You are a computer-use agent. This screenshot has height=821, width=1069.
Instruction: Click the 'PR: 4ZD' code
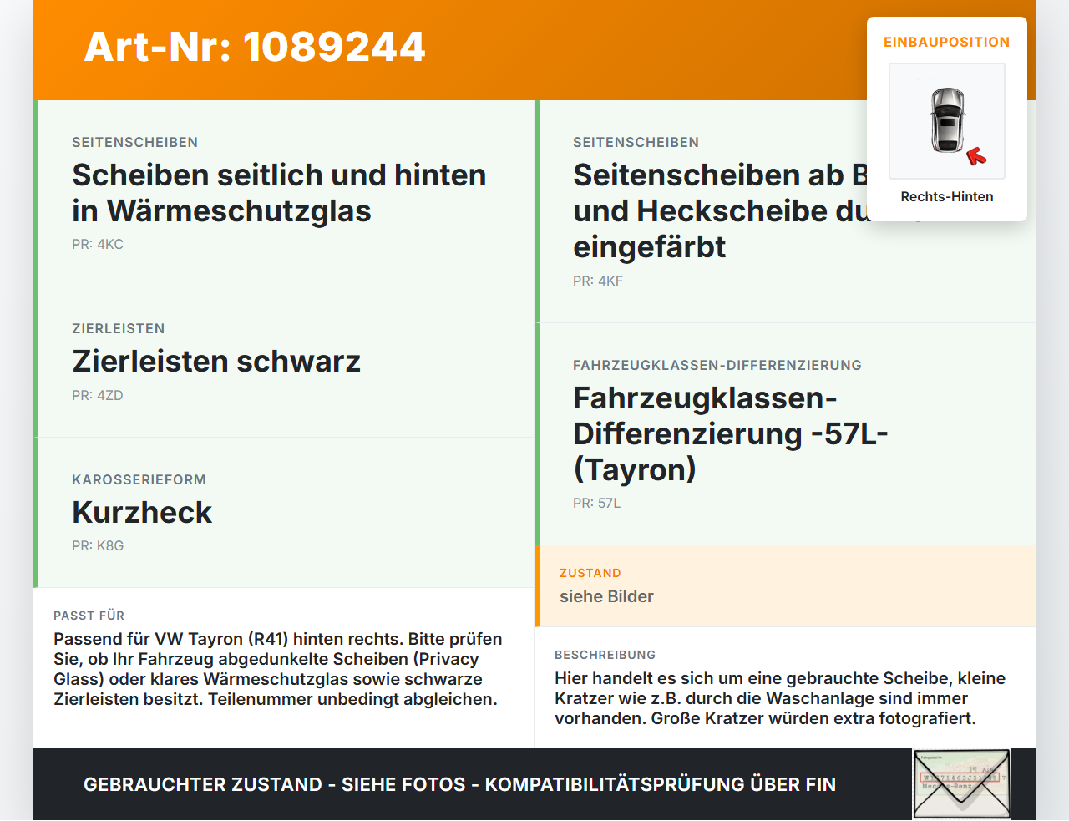click(x=98, y=396)
